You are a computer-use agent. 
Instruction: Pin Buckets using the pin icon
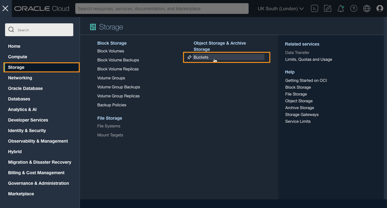point(189,57)
